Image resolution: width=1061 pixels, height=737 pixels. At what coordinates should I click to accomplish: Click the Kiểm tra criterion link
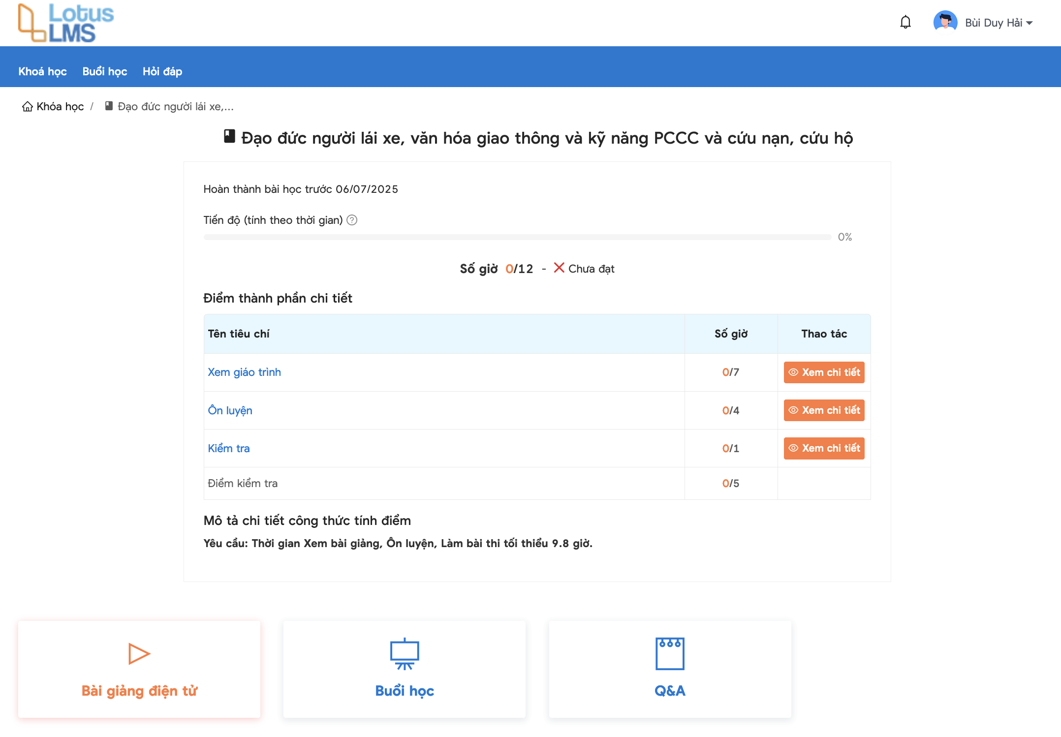click(x=228, y=448)
